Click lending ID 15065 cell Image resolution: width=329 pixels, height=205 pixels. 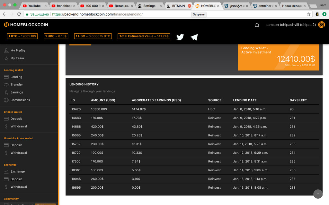[x=76, y=135]
